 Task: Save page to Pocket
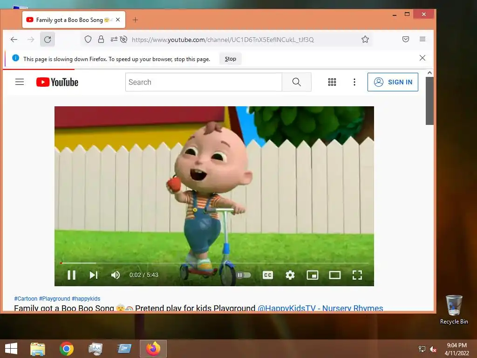406,39
